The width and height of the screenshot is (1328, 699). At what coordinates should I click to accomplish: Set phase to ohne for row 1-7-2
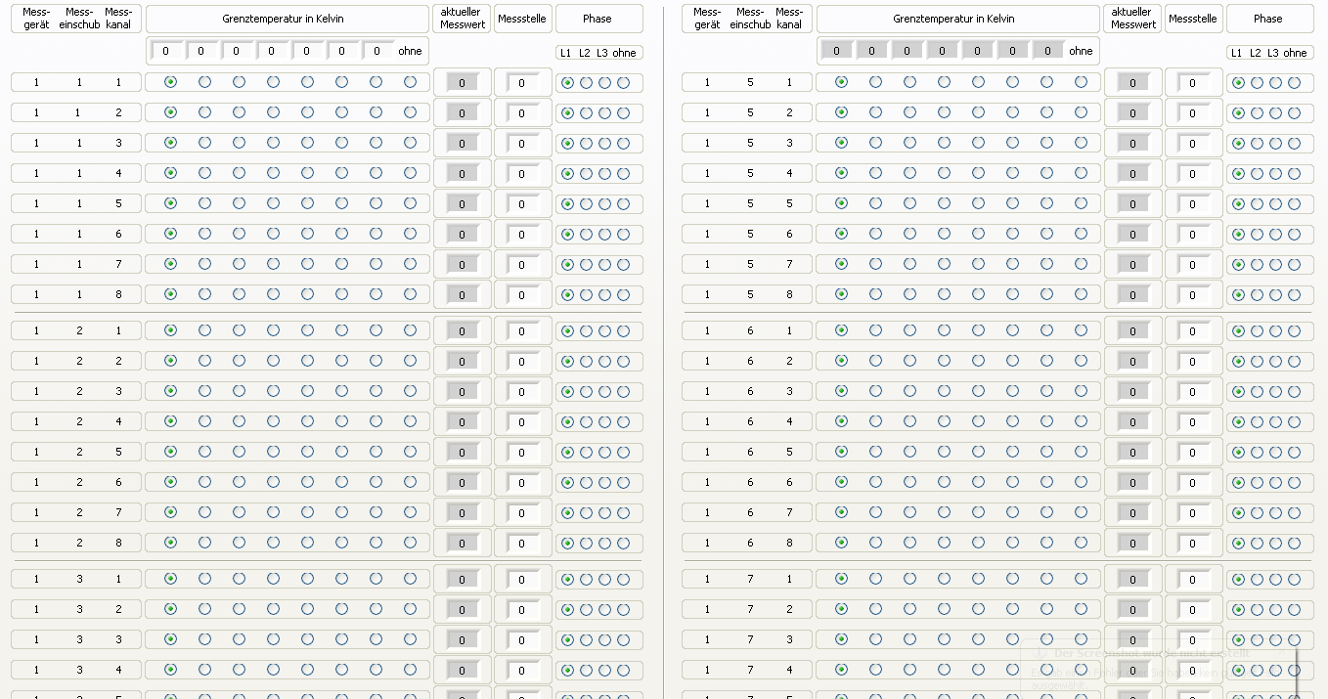[x=1294, y=610]
